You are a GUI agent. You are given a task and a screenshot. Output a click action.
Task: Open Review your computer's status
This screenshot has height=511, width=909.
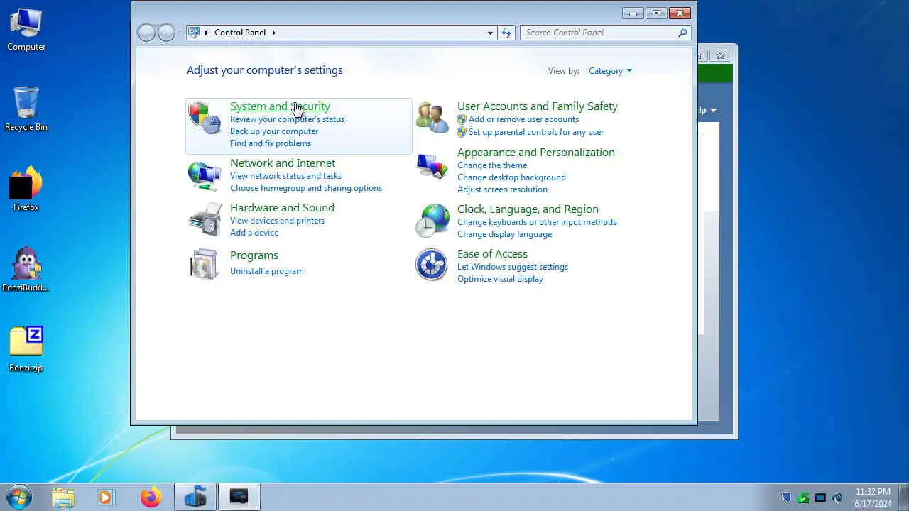[287, 119]
